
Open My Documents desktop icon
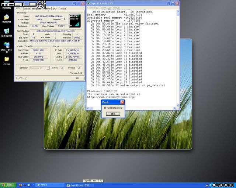click(7, 19)
